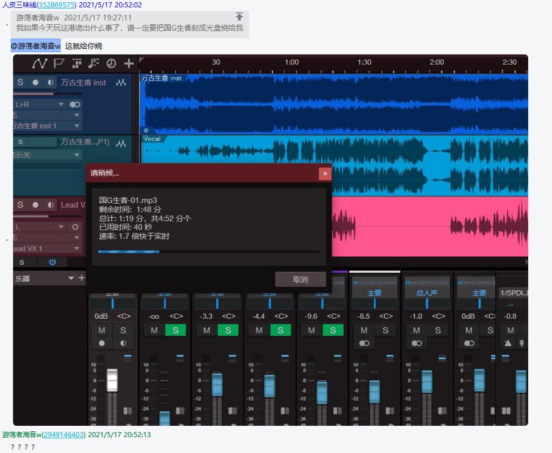Open arranger track via the blocks icon
This screenshot has height=453, width=552.
click(x=77, y=63)
